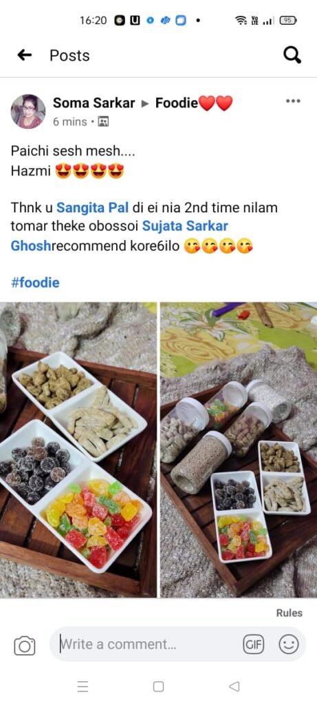Image resolution: width=317 pixels, height=706 pixels.
Task: Tap the camera icon beside comment box
Action: pyautogui.click(x=25, y=645)
